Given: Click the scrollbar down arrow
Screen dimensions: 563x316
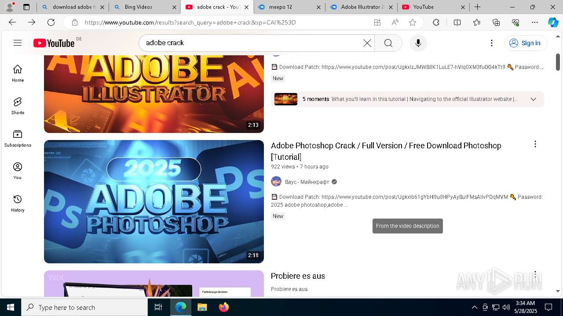Looking at the screenshot, I should 558,291.
